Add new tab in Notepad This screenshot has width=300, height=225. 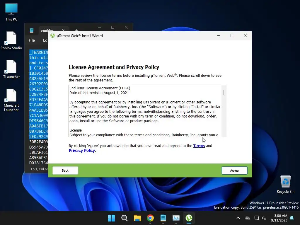click(76, 30)
